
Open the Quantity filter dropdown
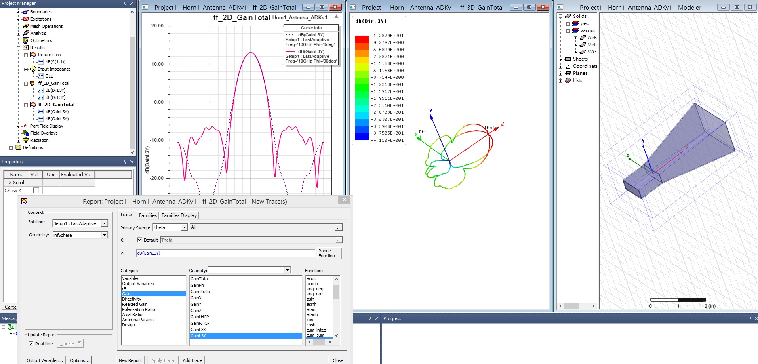[288, 270]
